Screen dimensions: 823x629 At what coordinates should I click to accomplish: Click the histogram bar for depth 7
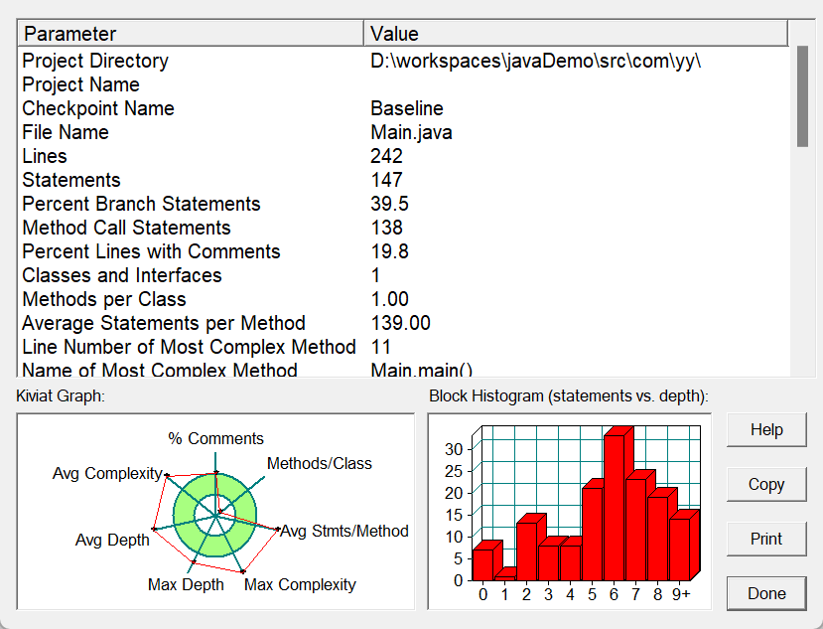tap(636, 530)
